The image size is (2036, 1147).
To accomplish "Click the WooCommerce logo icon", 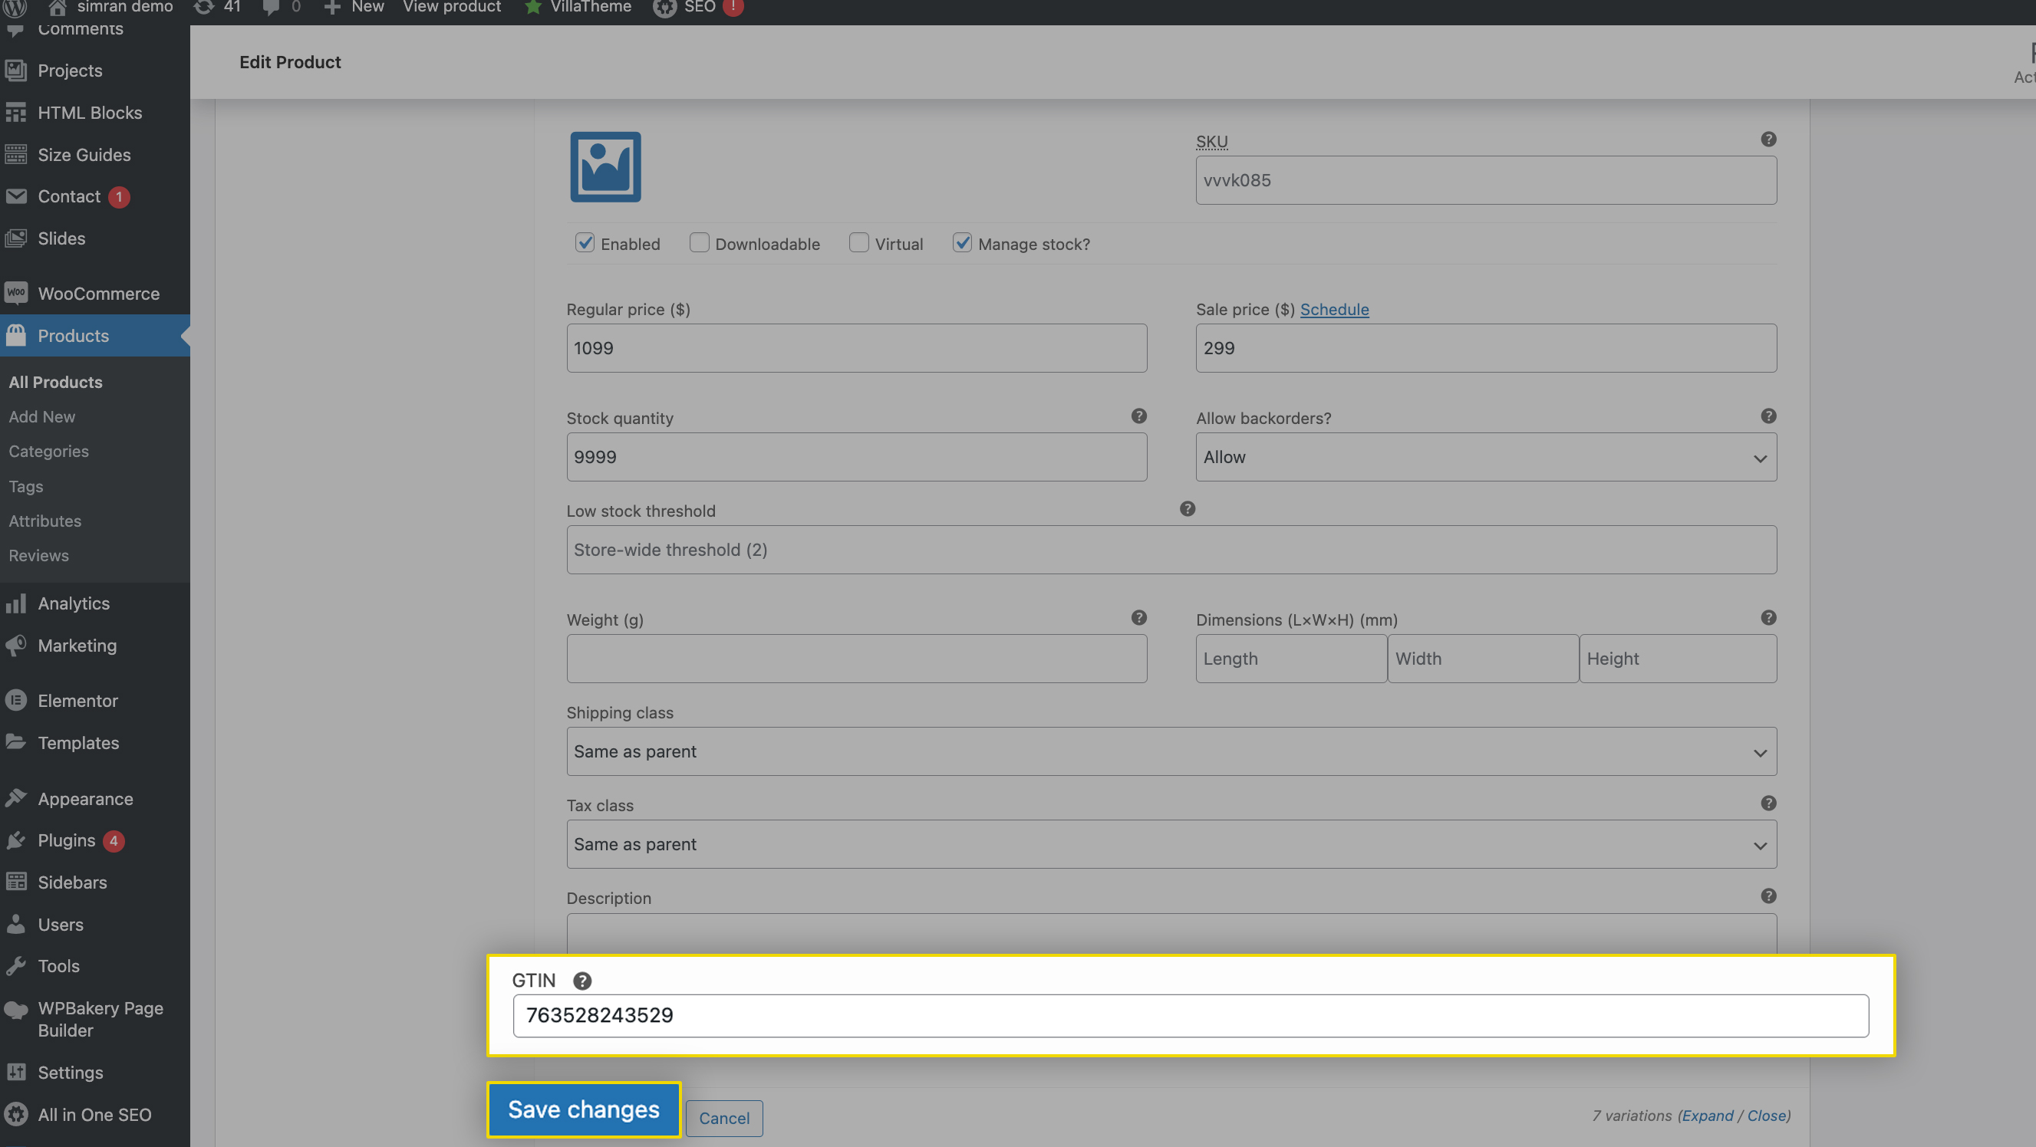I will click(x=16, y=293).
